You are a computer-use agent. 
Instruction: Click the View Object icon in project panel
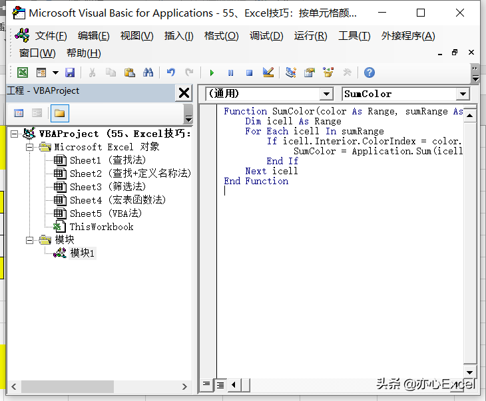pos(37,113)
